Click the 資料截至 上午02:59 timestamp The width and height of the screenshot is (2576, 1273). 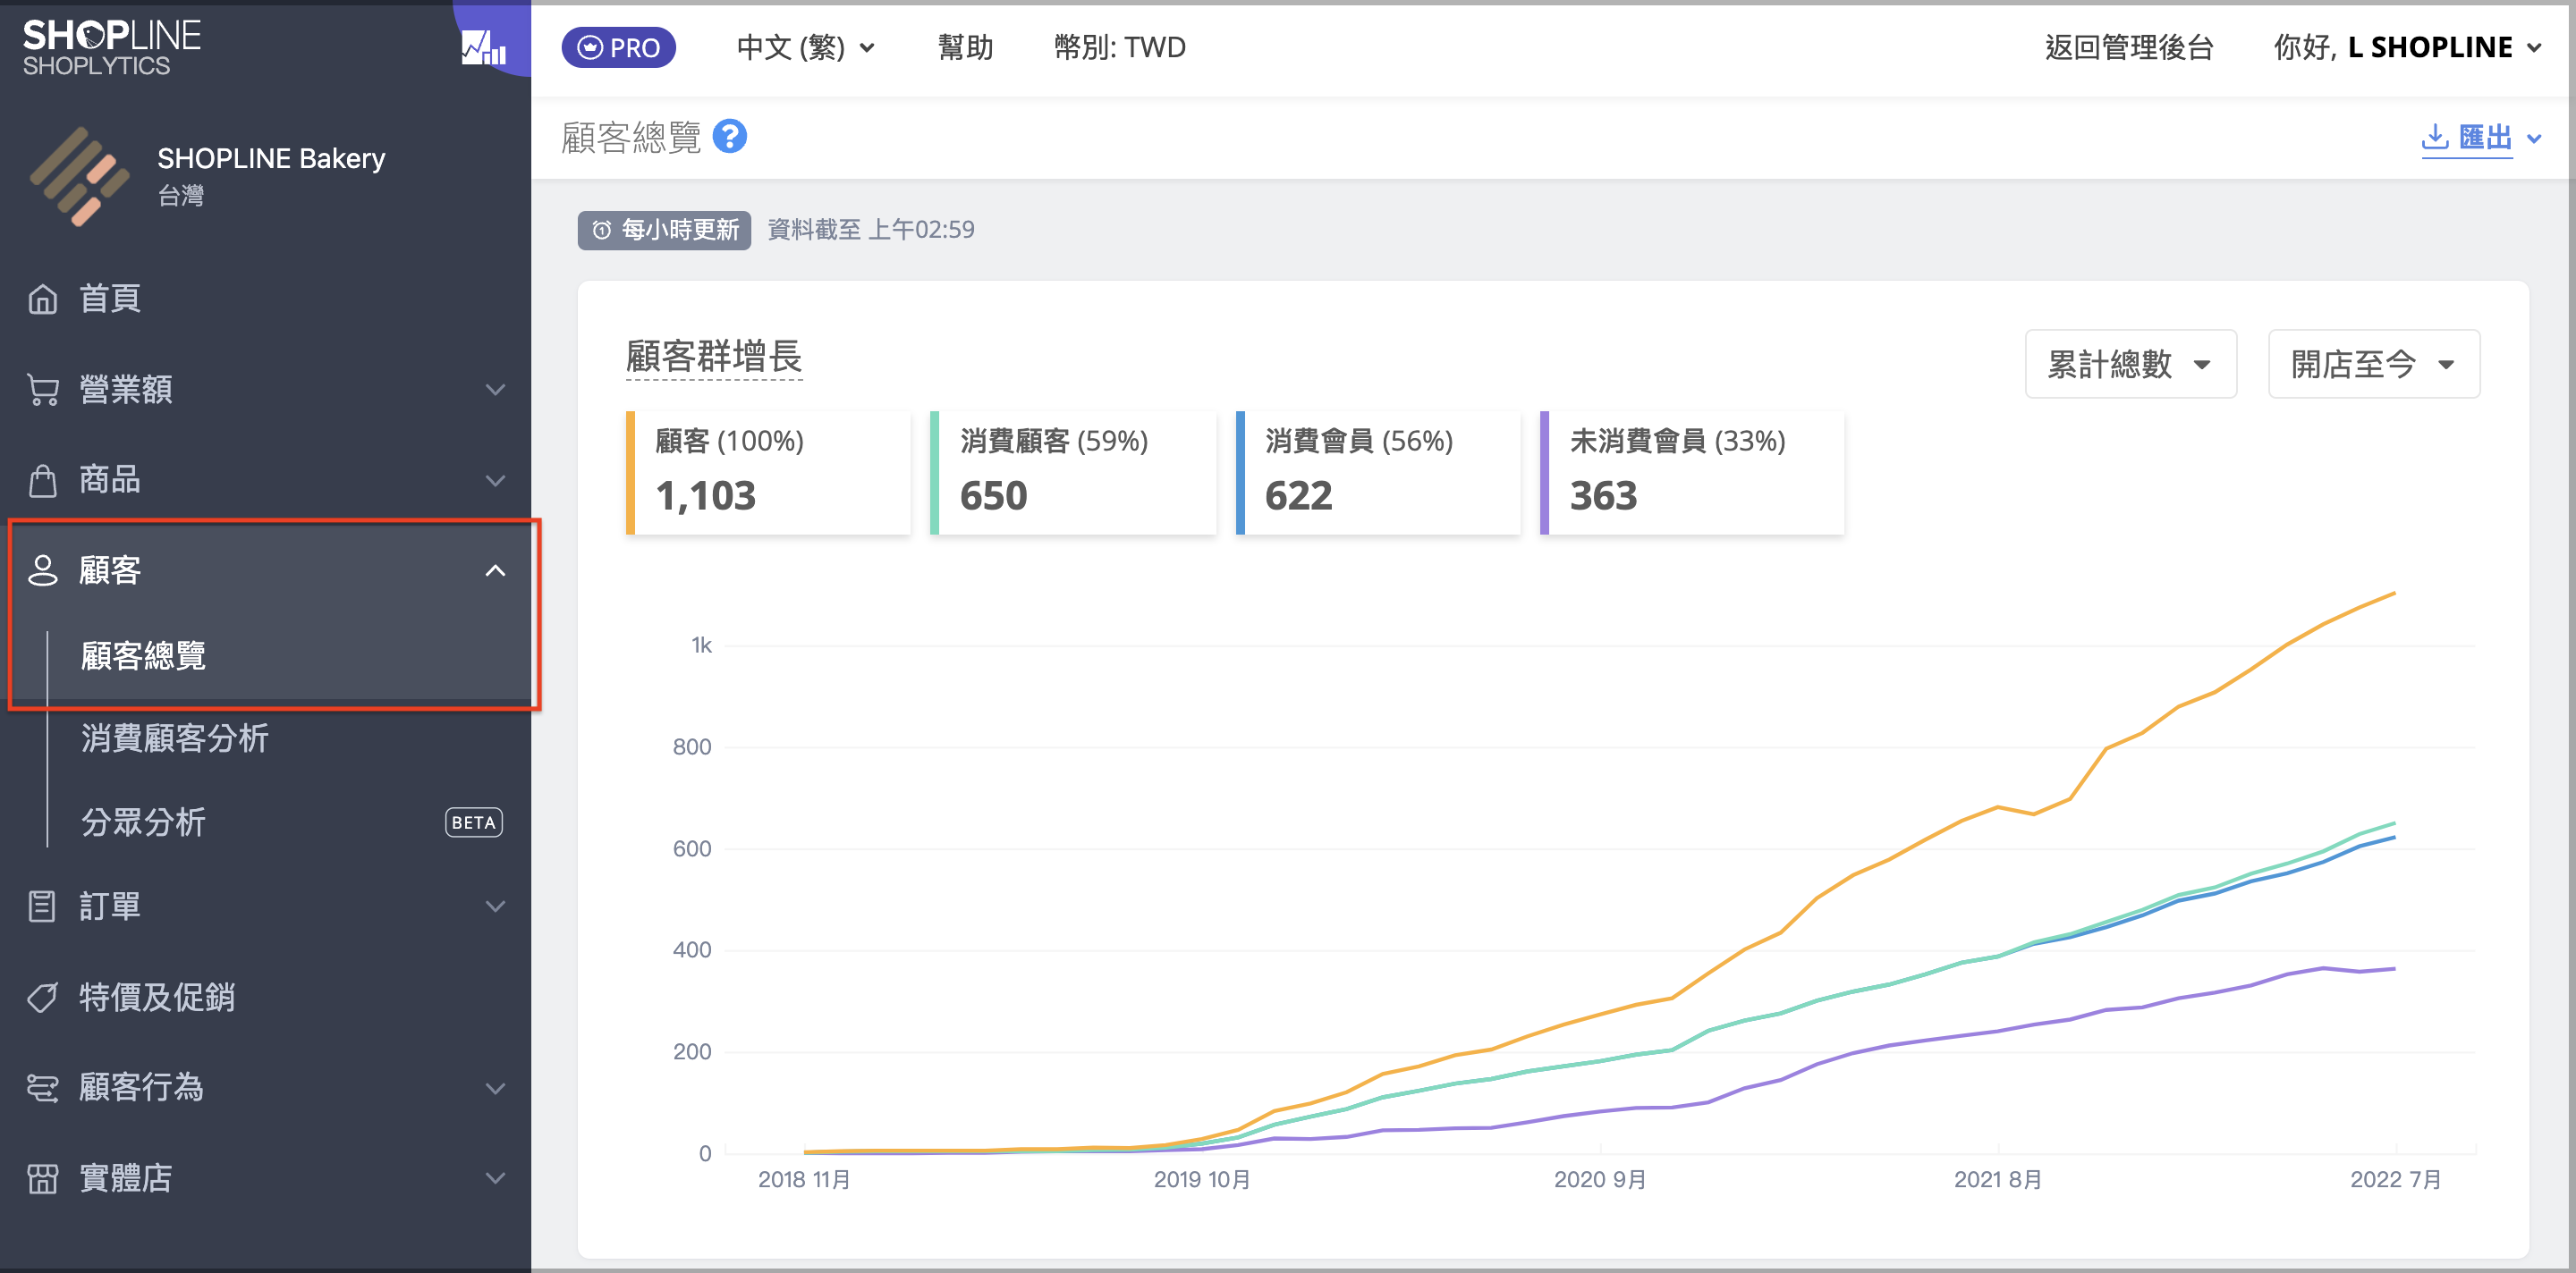point(870,230)
